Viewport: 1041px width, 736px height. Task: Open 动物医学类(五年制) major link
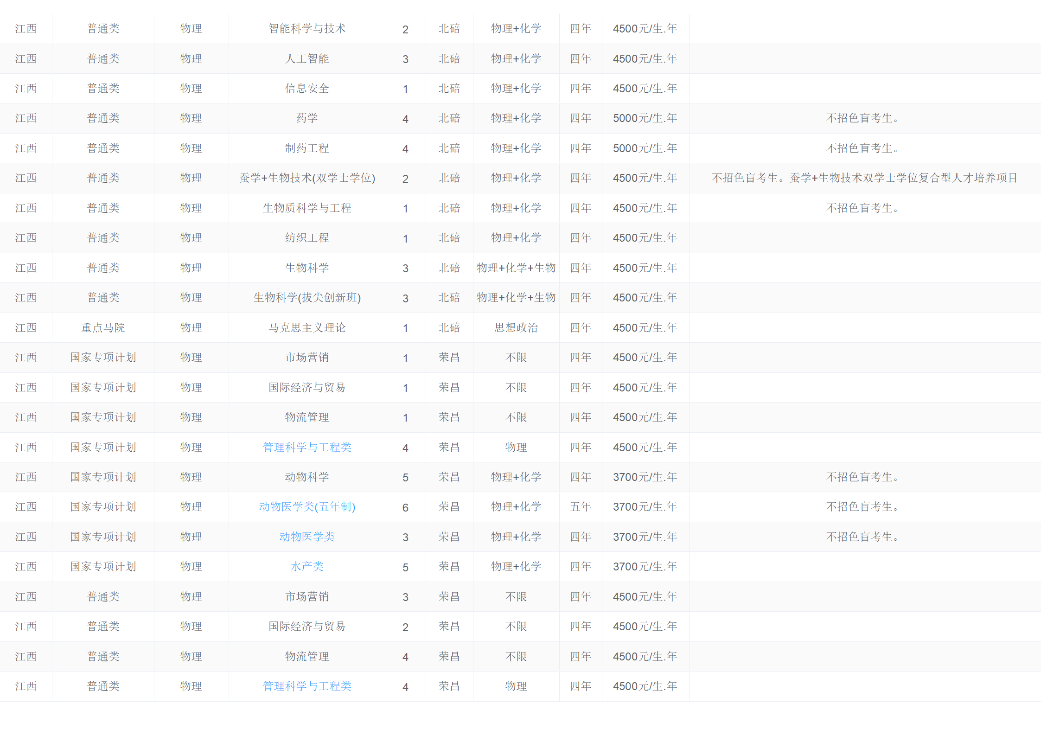click(x=307, y=506)
